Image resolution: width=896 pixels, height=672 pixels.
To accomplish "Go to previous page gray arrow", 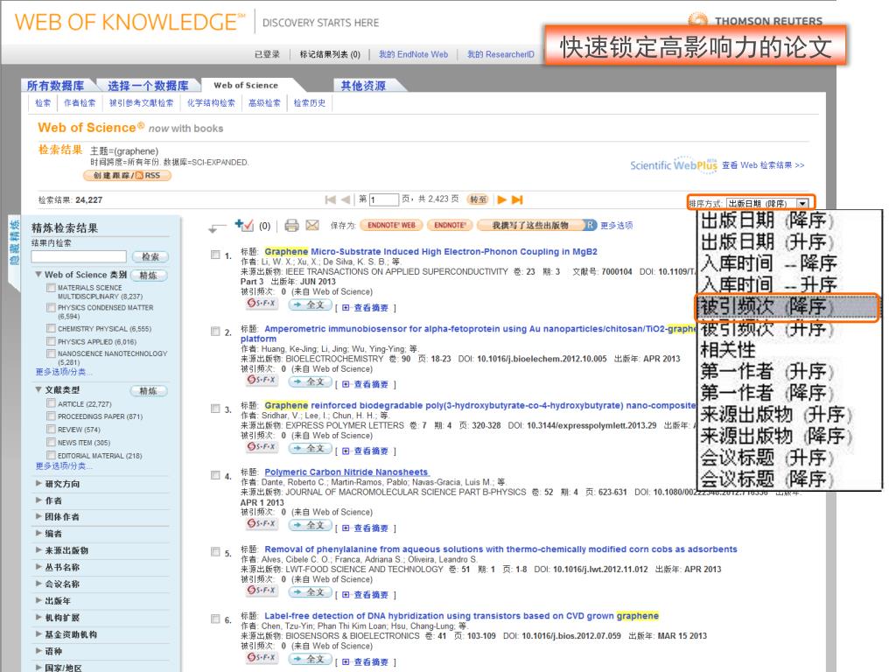I will 345,199.
